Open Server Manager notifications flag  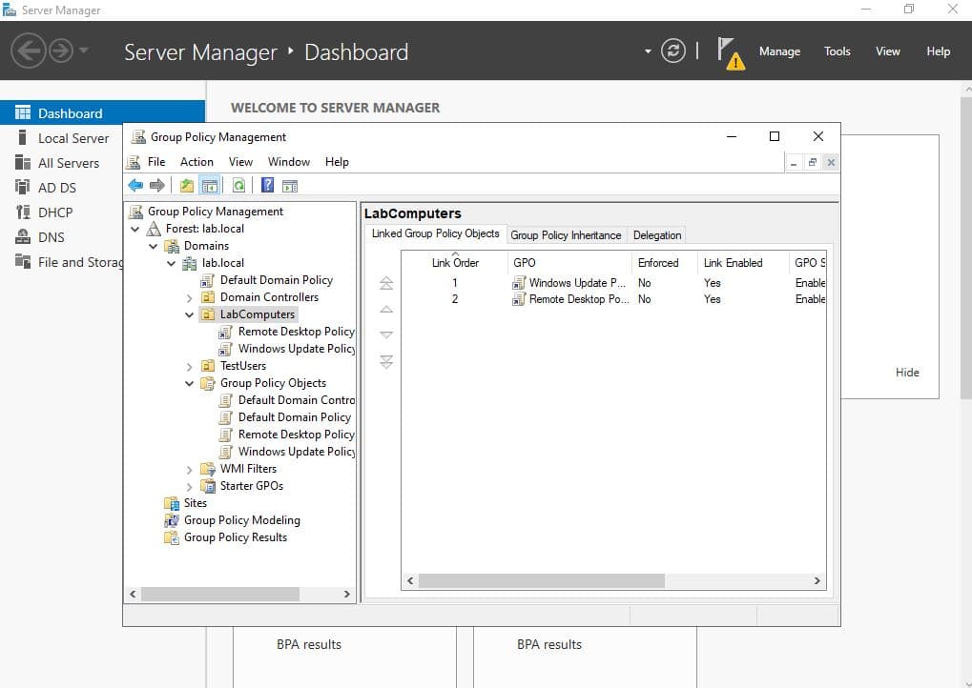point(729,51)
